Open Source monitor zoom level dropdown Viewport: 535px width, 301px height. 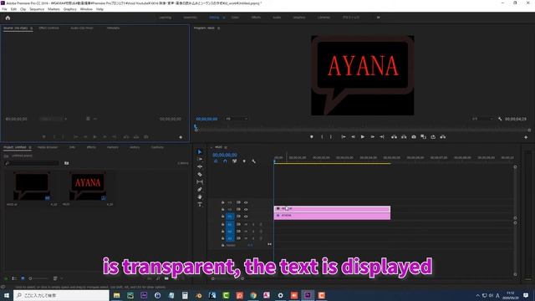click(x=53, y=119)
